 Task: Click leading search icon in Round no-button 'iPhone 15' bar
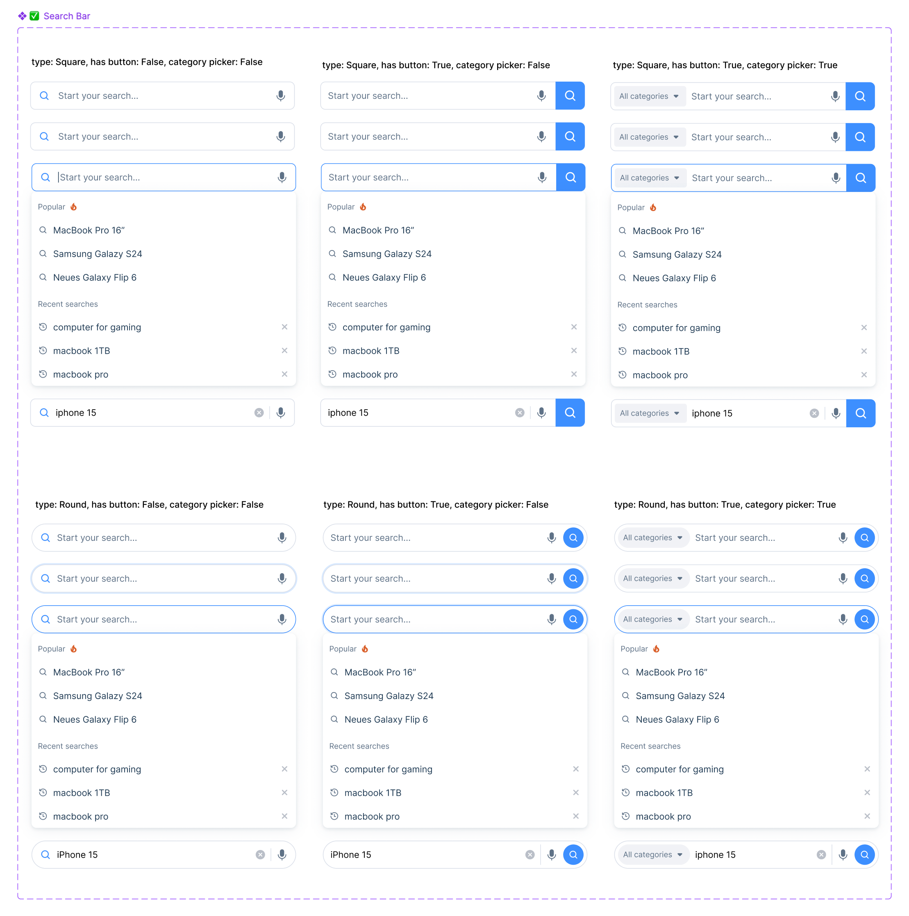(45, 854)
